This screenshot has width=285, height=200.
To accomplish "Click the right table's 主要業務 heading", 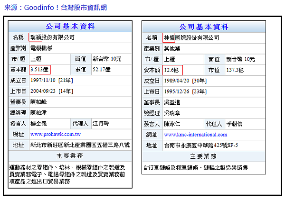I will click(x=204, y=156).
